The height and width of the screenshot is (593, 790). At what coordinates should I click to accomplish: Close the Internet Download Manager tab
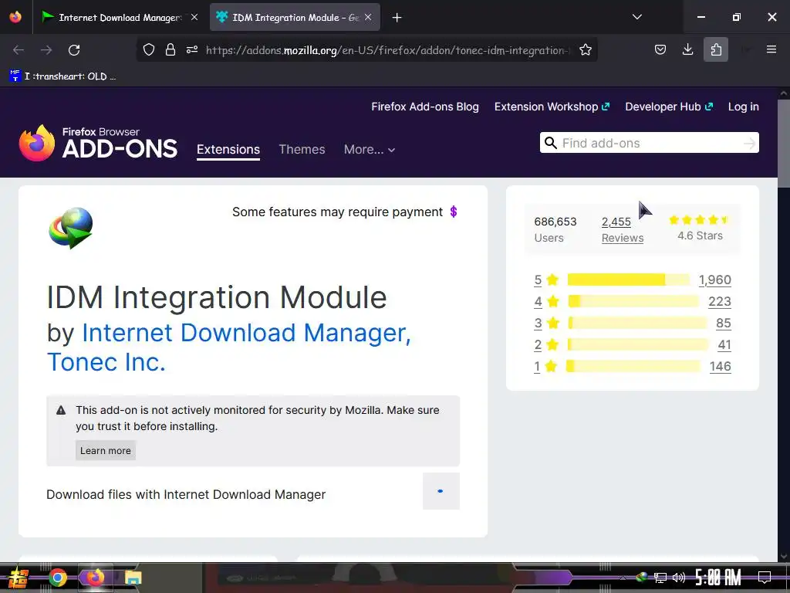pyautogui.click(x=194, y=17)
